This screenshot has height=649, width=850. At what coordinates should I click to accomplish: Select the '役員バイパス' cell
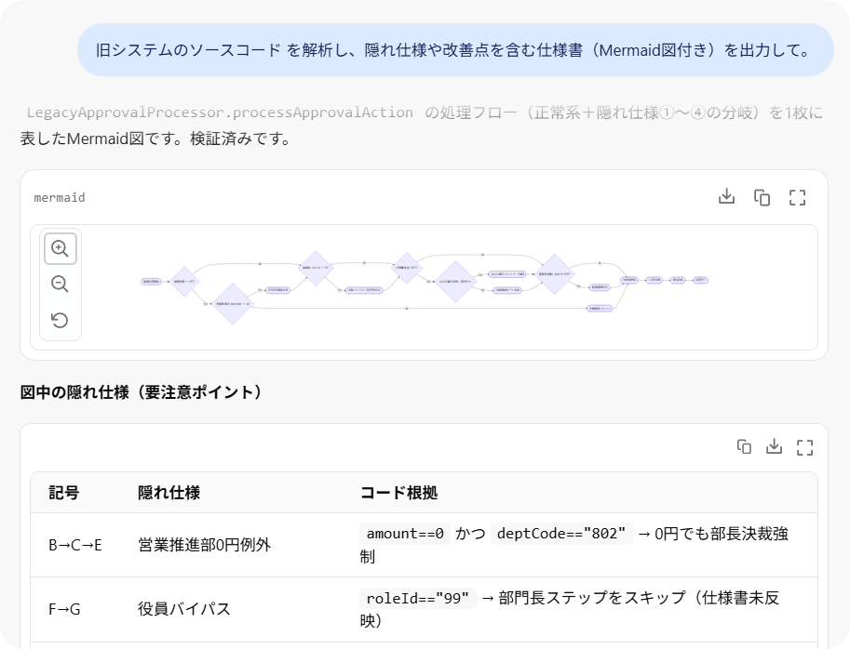(184, 610)
